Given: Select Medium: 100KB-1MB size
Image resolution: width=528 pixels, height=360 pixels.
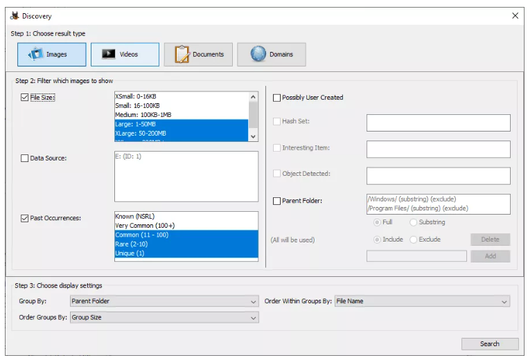Looking at the screenshot, I should (181, 115).
